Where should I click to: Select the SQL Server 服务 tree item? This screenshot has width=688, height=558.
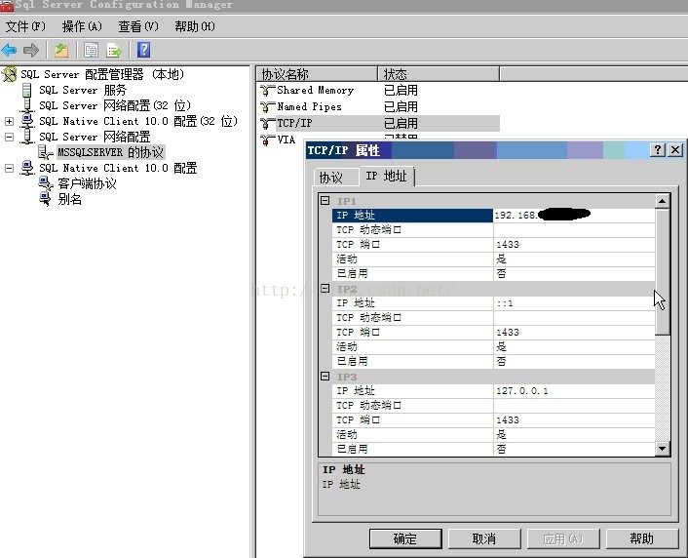tap(83, 90)
